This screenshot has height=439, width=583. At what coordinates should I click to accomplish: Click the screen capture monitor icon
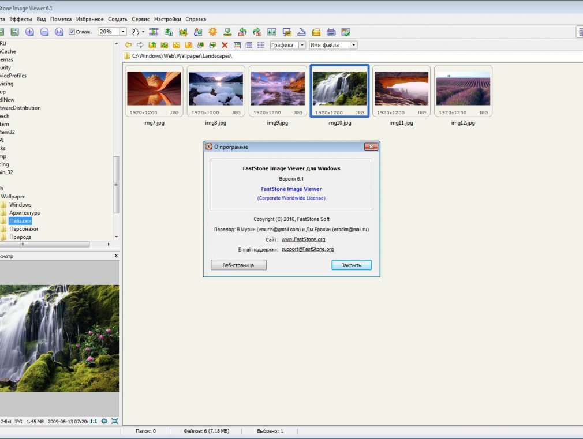(x=287, y=32)
